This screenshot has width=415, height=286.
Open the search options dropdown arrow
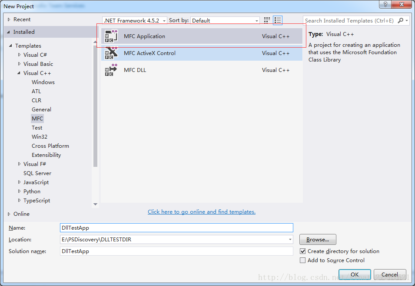pyautogui.click(x=407, y=20)
